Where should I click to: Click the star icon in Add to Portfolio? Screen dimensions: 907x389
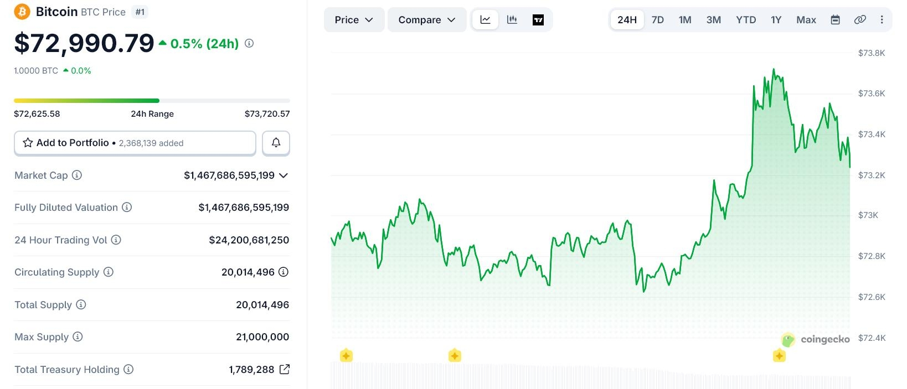(x=28, y=143)
